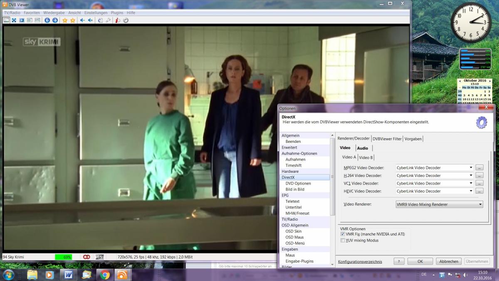Click the green 69% signal level bar
This screenshot has width=499, height=281.
[x=63, y=257]
